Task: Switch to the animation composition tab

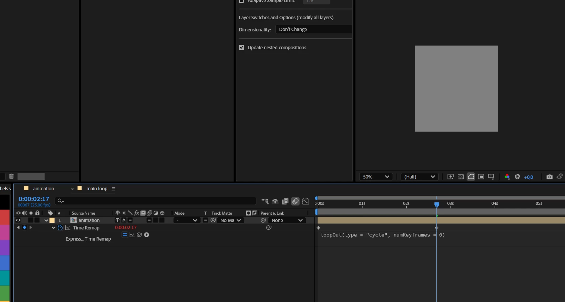Action: (x=43, y=189)
